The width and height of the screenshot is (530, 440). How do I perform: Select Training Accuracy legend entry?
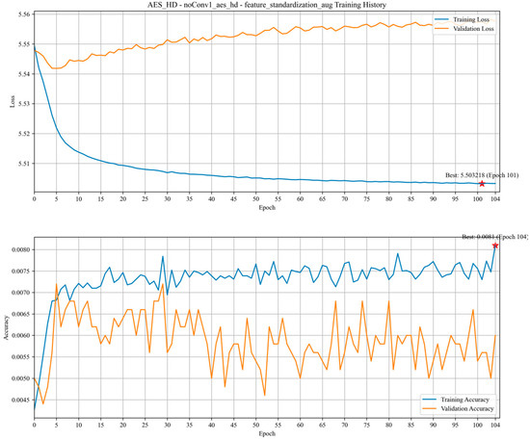456,400
